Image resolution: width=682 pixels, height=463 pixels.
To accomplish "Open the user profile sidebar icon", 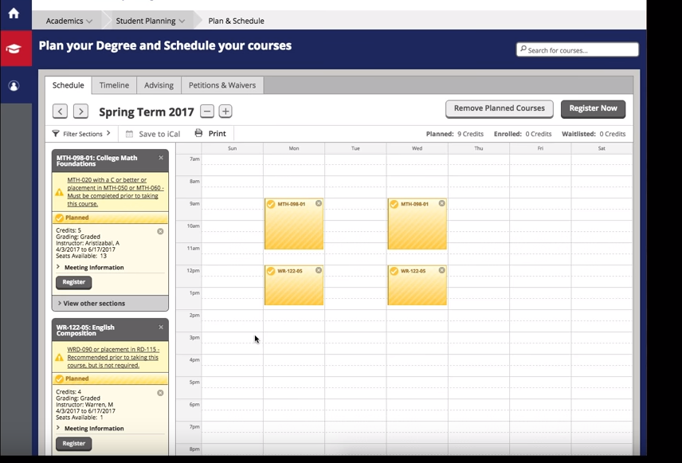I will tap(14, 86).
